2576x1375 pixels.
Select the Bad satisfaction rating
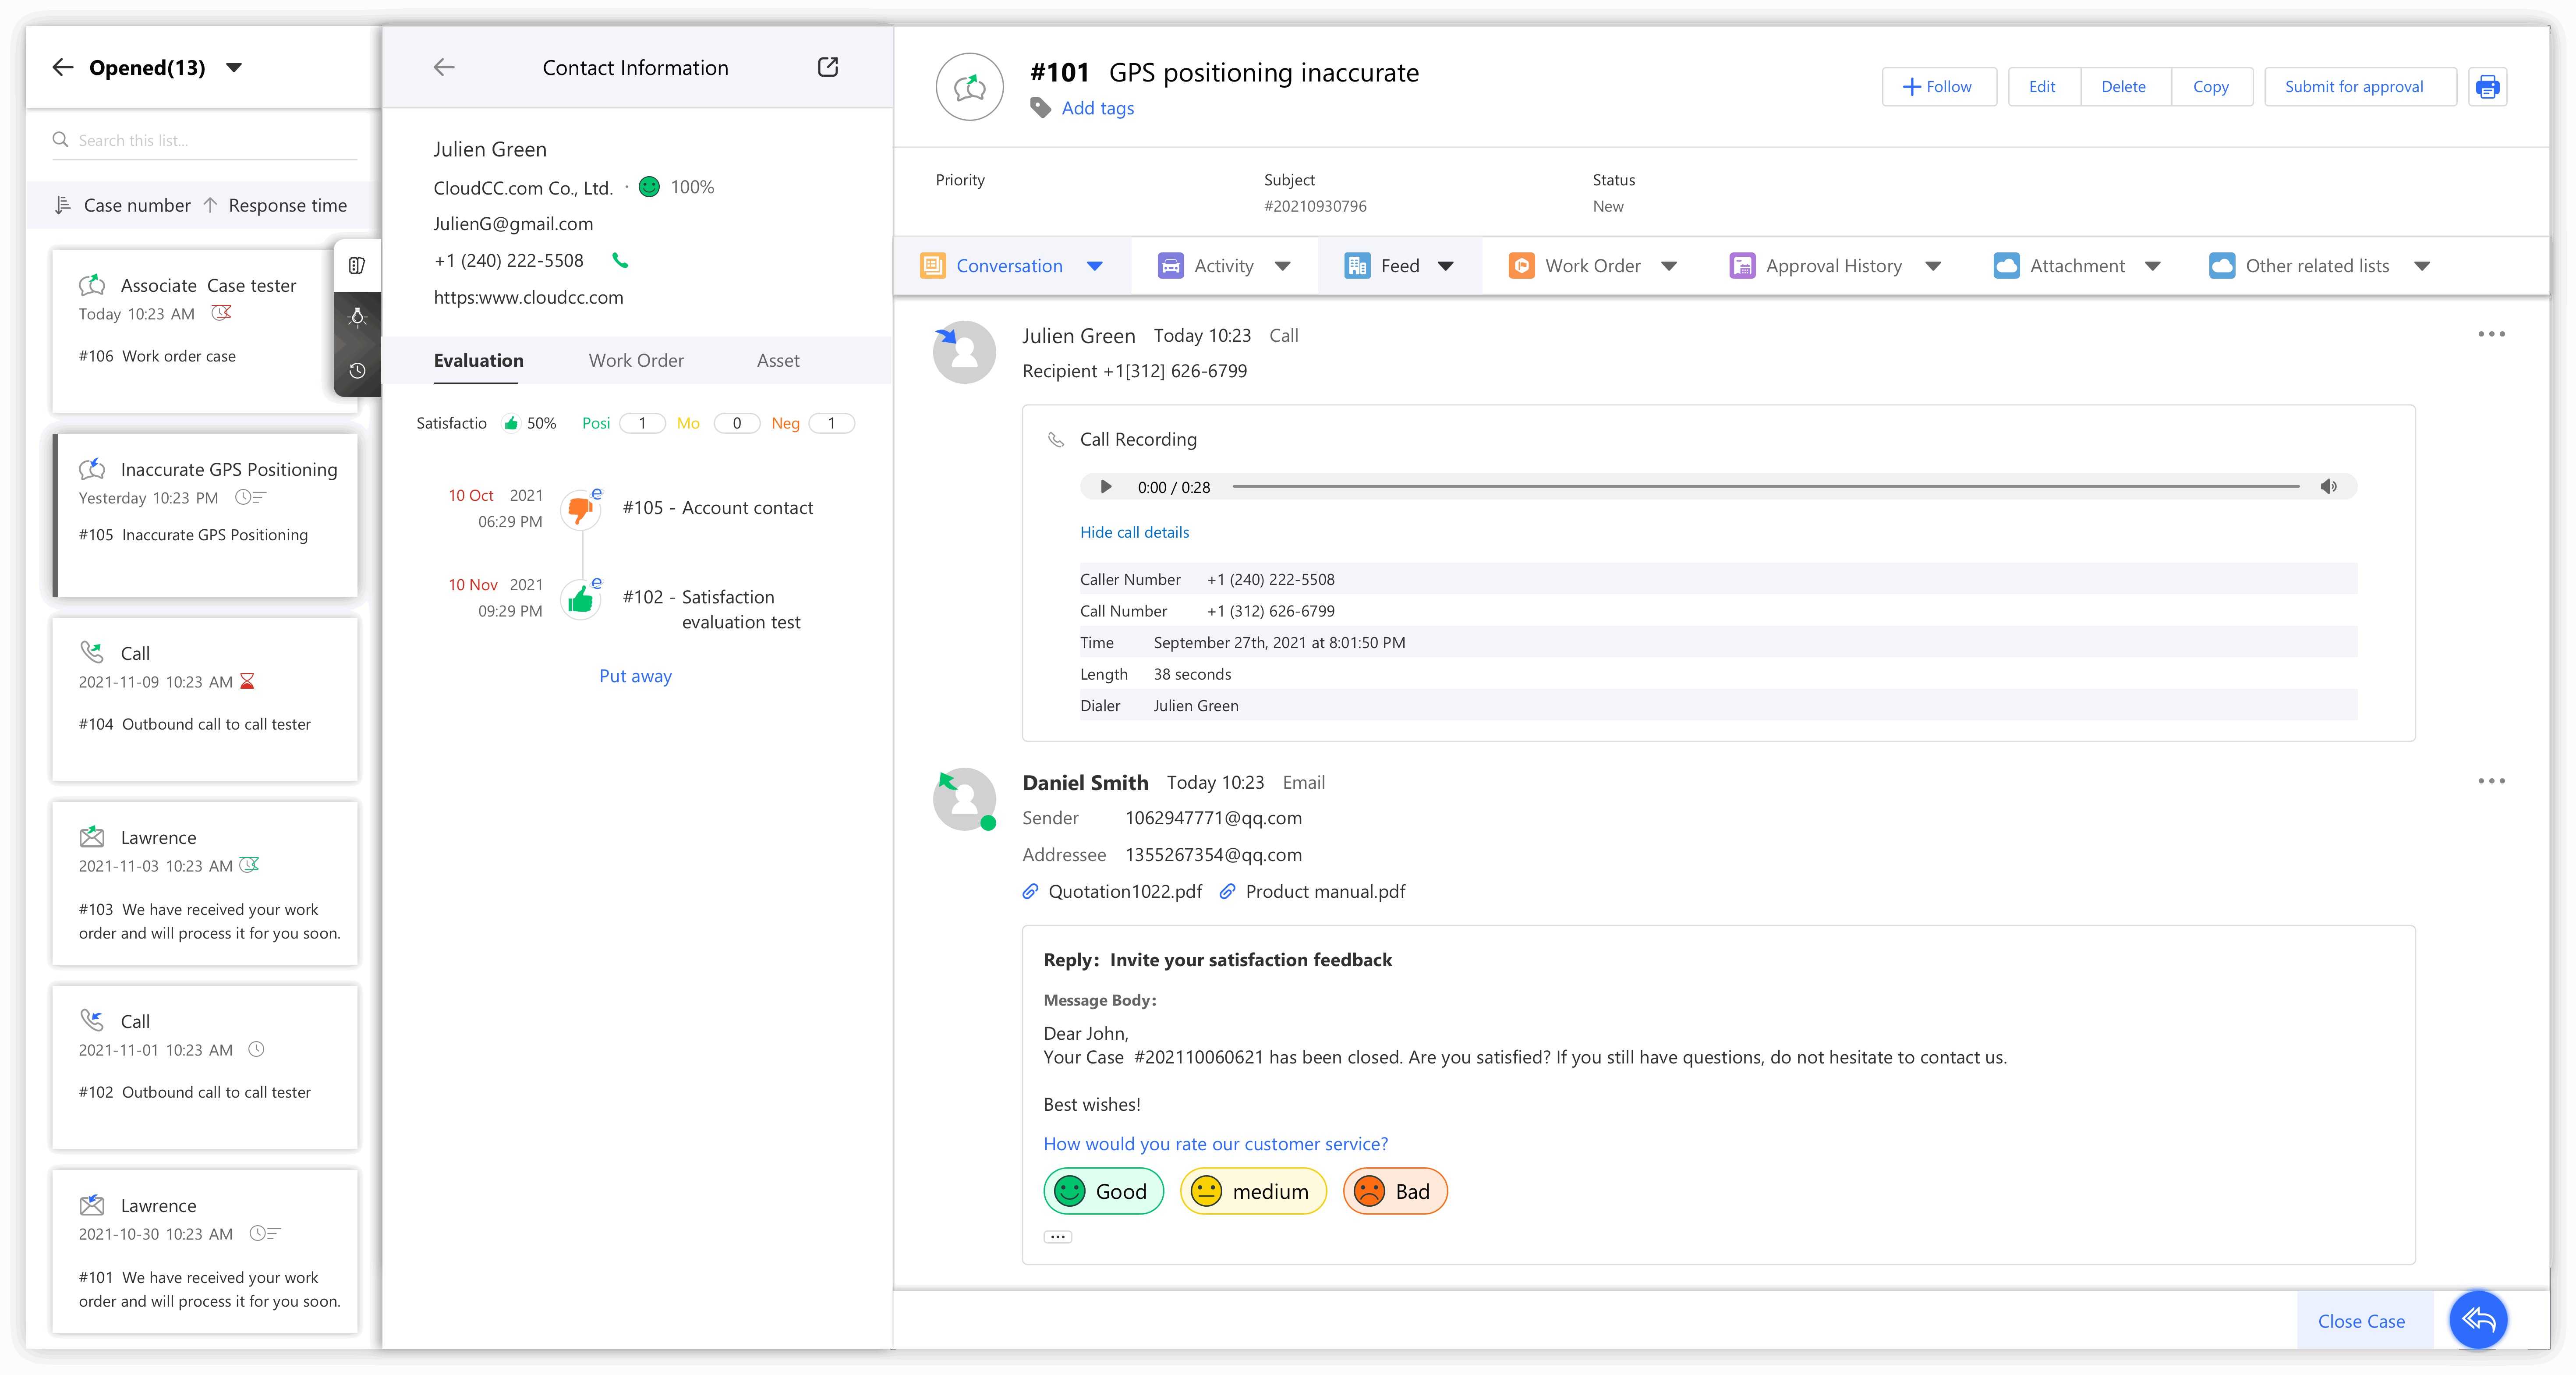(x=1394, y=1191)
